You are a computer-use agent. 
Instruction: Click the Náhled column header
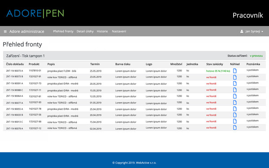pos(234,64)
